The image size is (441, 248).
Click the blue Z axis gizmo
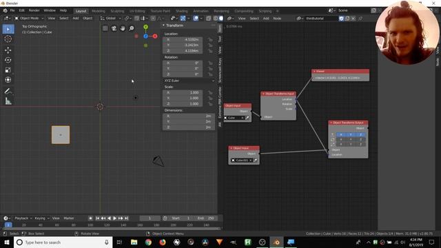(x=145, y=36)
